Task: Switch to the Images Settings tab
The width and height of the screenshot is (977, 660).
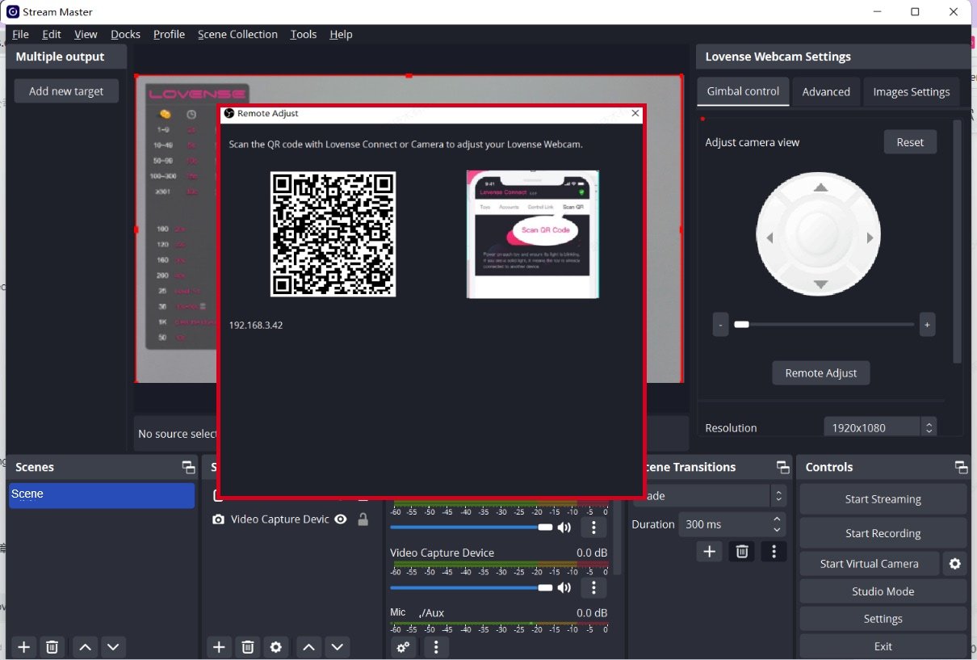Action: [x=911, y=91]
